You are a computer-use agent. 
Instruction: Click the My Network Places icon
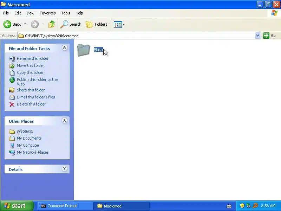(12, 152)
